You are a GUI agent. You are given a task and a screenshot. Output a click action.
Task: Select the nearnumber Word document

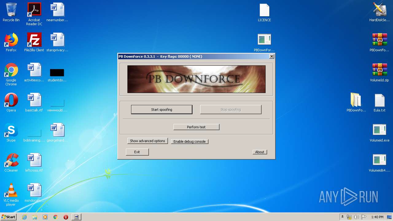point(57,12)
